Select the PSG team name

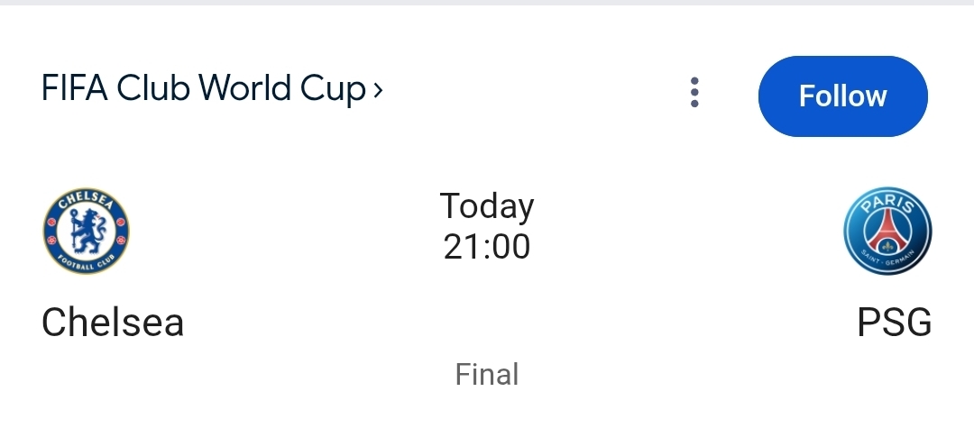[x=894, y=322]
